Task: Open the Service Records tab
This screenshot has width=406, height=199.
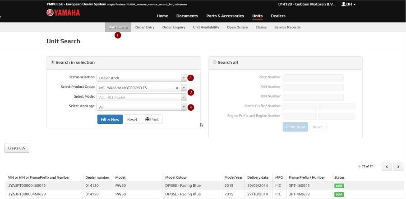Action: pos(287,27)
